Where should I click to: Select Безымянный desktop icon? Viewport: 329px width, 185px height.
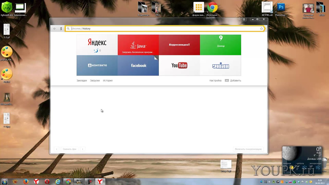[20, 9]
